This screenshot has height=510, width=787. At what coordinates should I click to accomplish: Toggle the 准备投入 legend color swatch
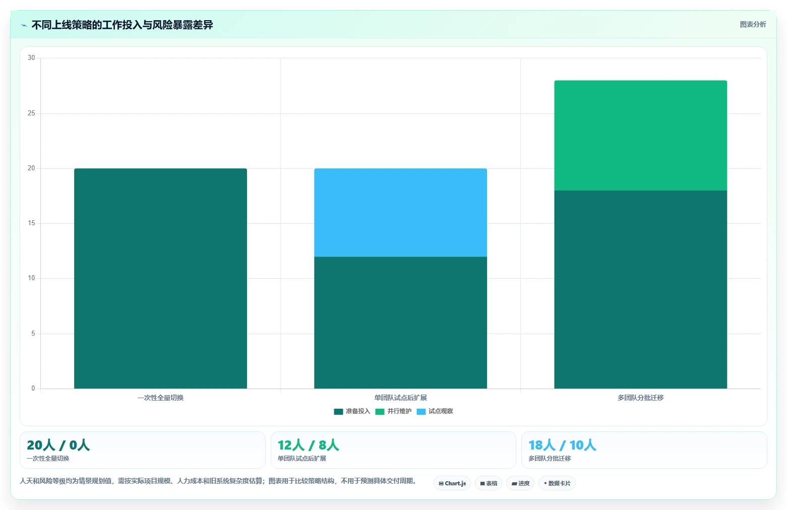click(338, 412)
